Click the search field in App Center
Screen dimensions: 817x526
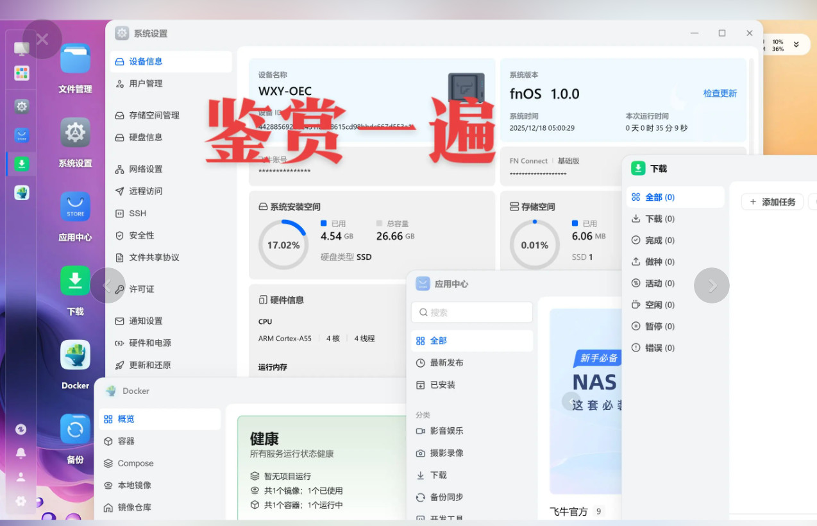click(x=471, y=312)
